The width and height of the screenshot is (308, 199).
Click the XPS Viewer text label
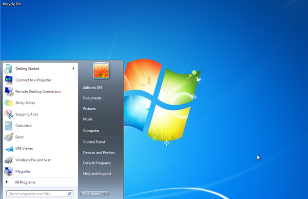[x=24, y=149]
